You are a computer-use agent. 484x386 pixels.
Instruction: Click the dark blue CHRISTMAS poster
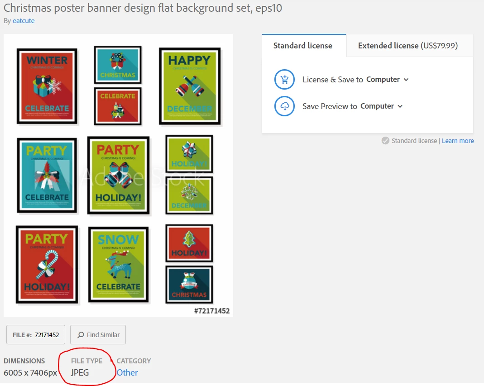189,285
